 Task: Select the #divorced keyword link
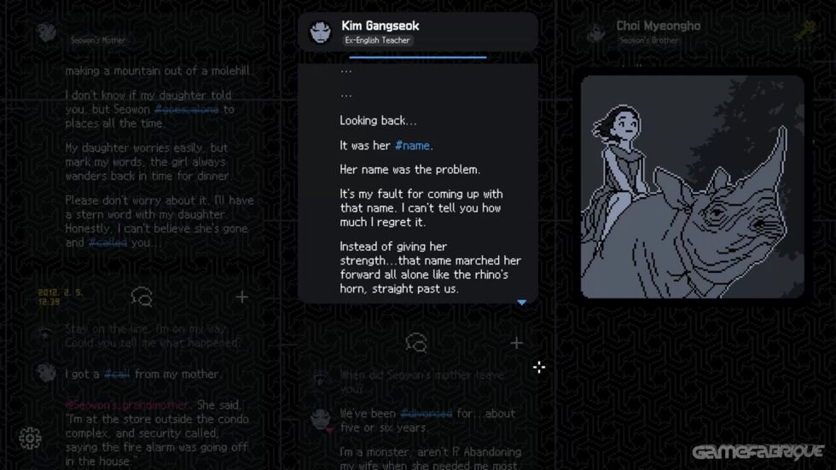pos(426,414)
